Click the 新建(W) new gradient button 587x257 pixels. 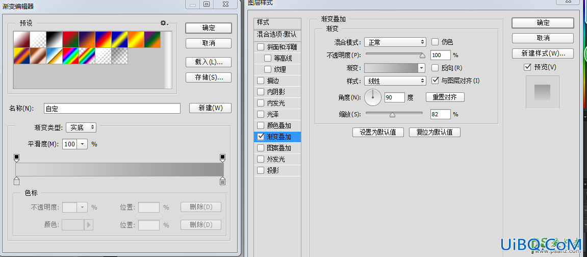click(x=211, y=108)
